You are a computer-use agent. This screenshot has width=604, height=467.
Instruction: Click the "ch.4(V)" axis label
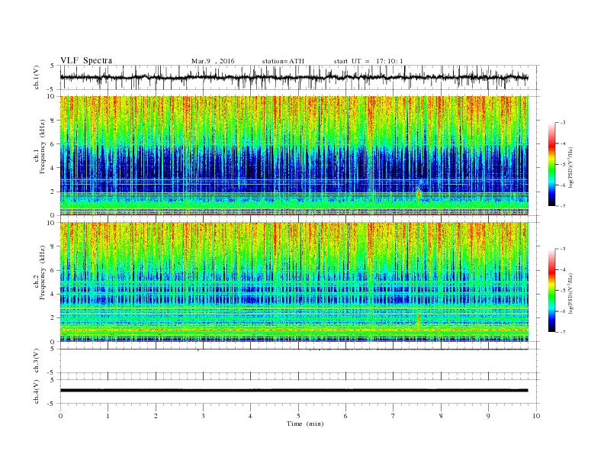pos(37,391)
